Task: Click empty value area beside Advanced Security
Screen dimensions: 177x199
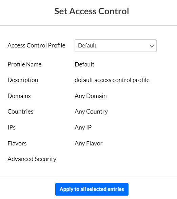Action: (116, 159)
